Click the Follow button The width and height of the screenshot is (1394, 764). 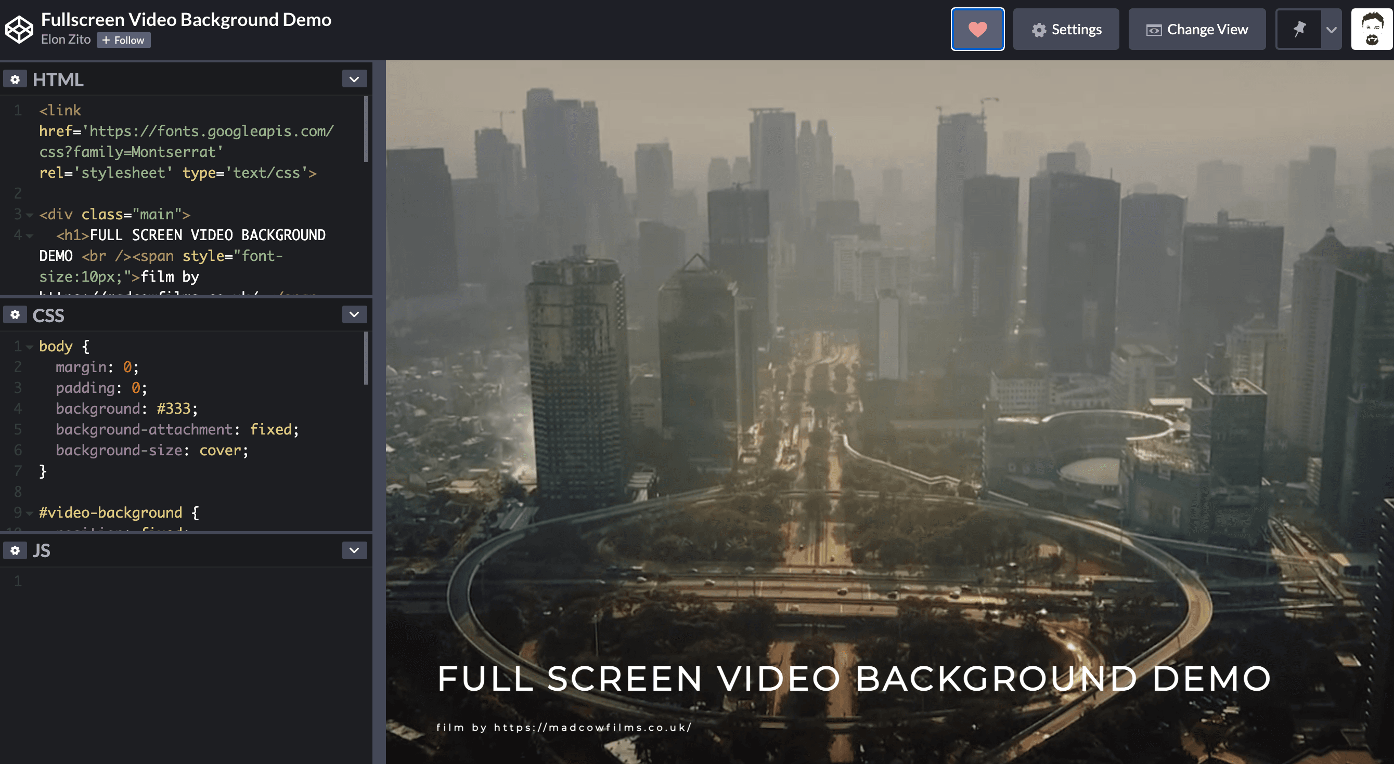click(x=123, y=40)
